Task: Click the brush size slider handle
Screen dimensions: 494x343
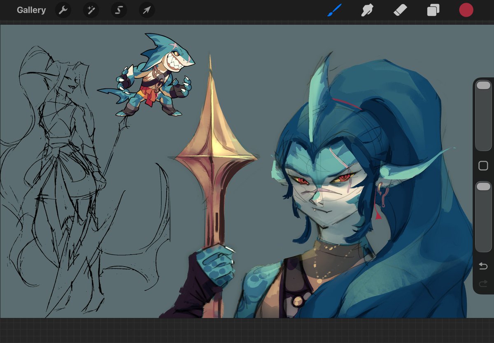Action: (483, 86)
